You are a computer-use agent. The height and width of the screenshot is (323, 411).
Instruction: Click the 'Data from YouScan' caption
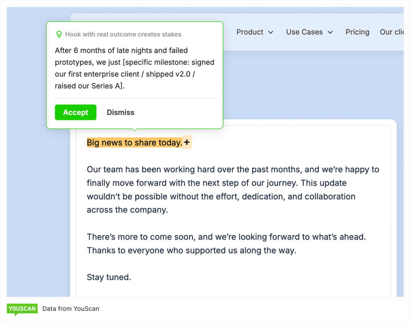(x=71, y=309)
